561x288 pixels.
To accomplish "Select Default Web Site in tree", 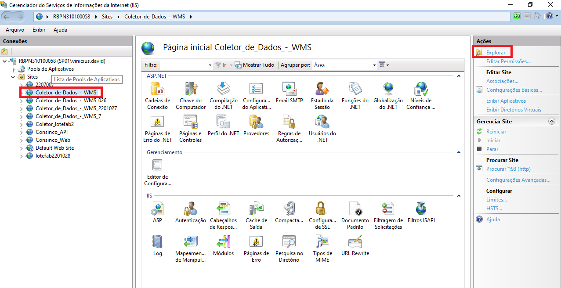I will click(54, 148).
